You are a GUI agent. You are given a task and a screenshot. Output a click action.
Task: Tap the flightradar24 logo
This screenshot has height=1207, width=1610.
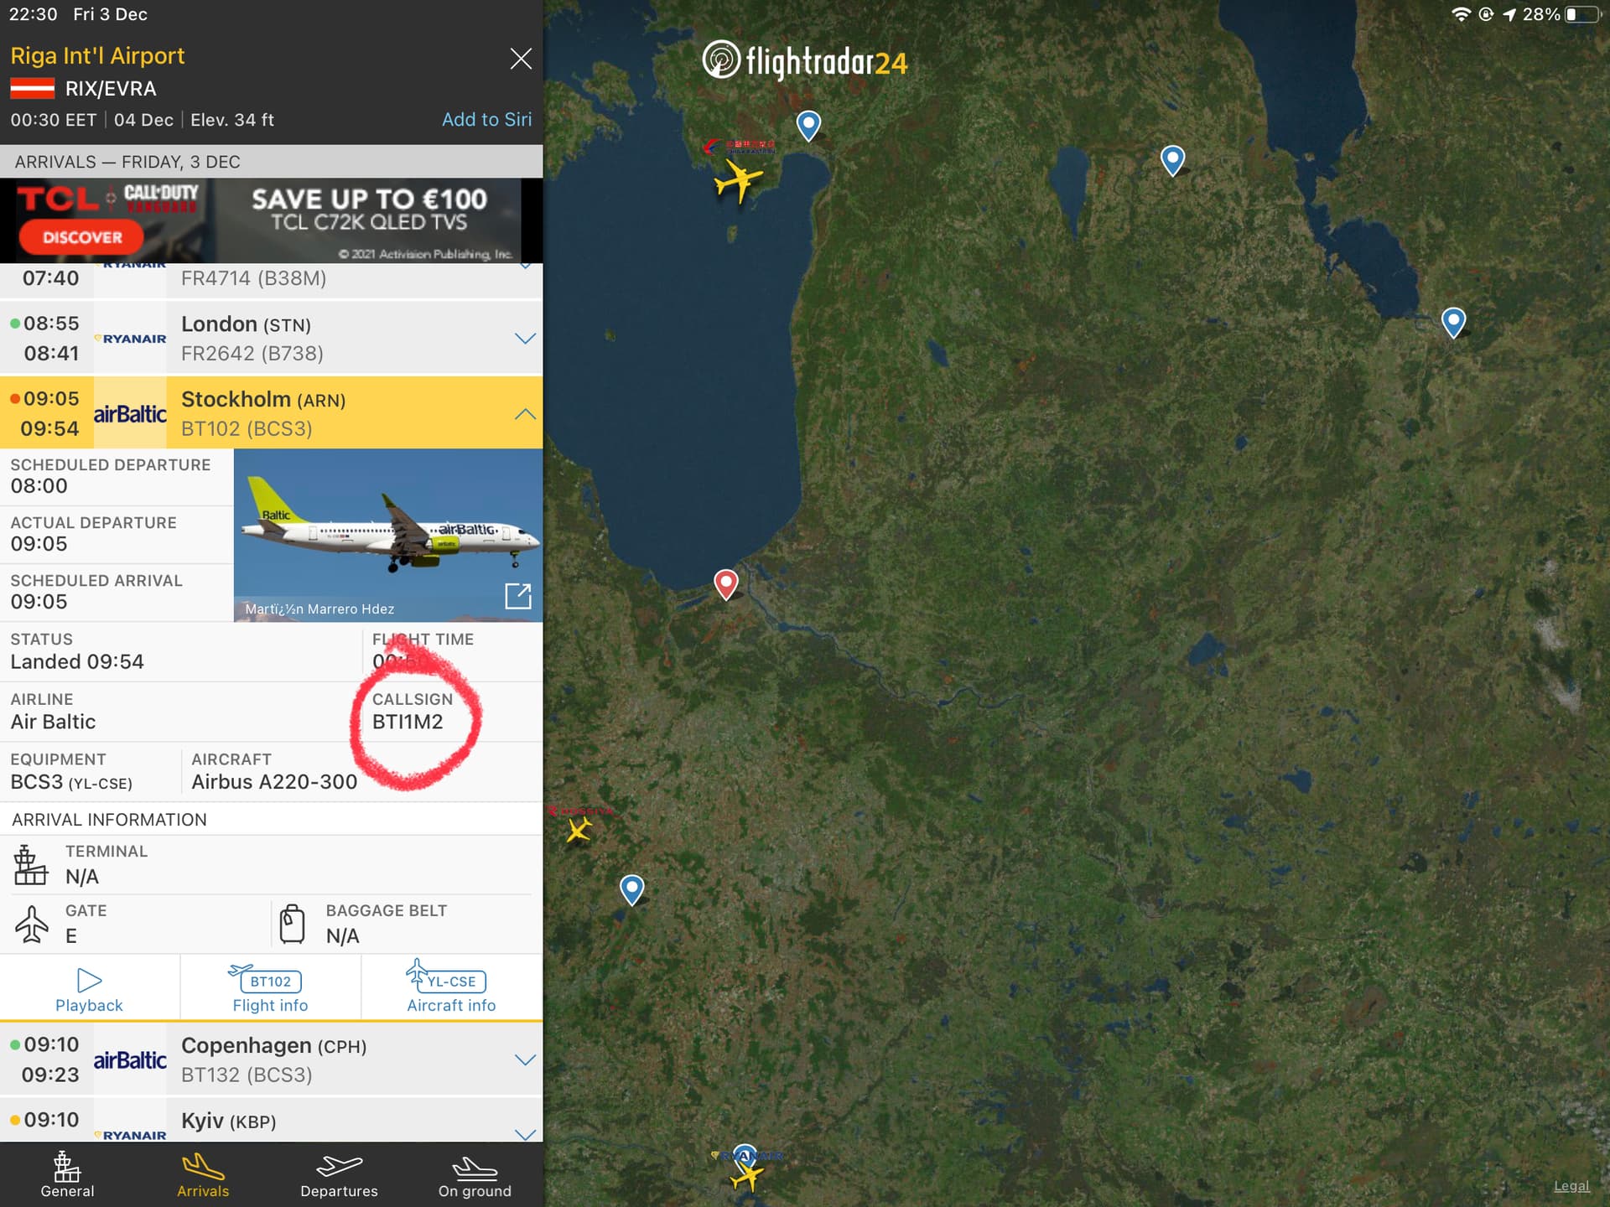(805, 61)
